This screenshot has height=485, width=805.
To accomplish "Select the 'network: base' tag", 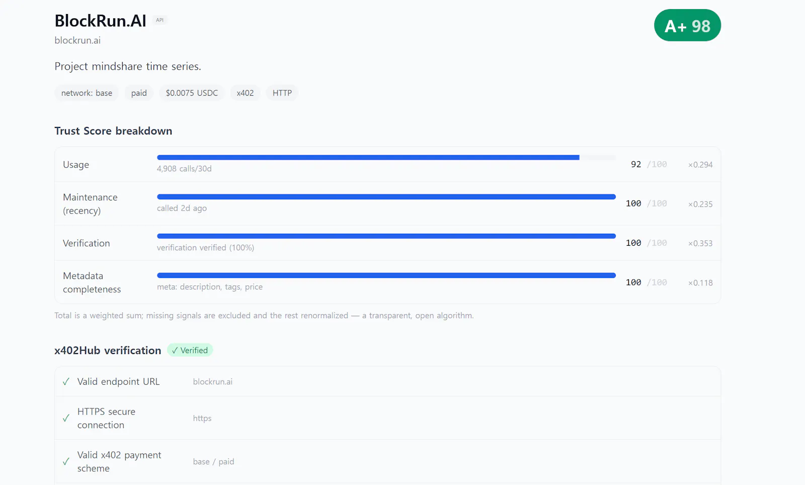I will [87, 93].
